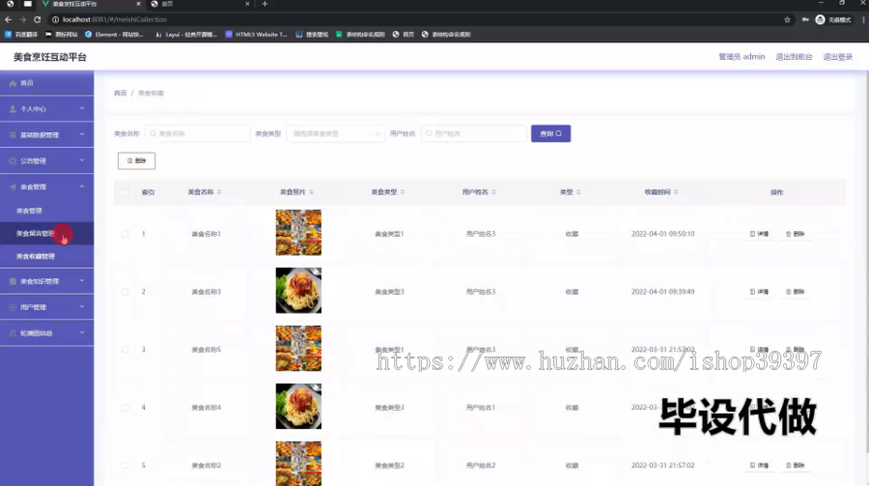Sort by 用户姓名 column sort arrows
This screenshot has height=486, width=869.
click(x=493, y=192)
